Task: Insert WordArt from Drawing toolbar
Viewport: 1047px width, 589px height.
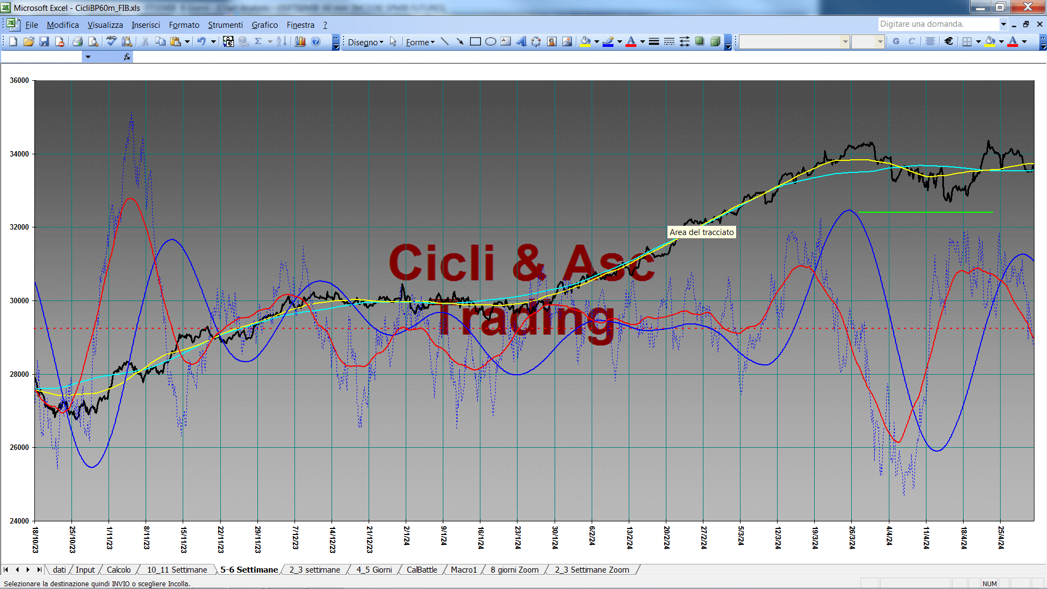Action: point(521,41)
